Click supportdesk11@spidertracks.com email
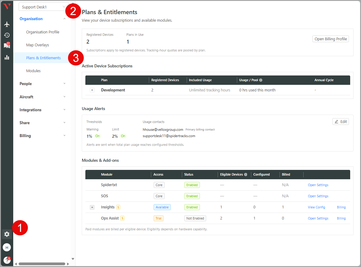The height and width of the screenshot is (267, 361). [x=169, y=136]
